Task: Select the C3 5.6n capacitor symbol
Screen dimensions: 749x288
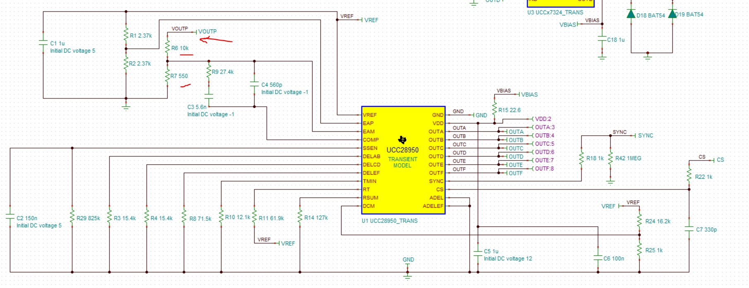Action: pos(209,96)
